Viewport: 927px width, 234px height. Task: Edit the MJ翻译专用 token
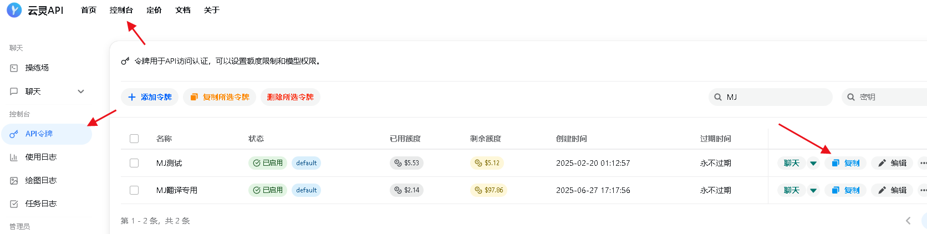[x=892, y=190]
